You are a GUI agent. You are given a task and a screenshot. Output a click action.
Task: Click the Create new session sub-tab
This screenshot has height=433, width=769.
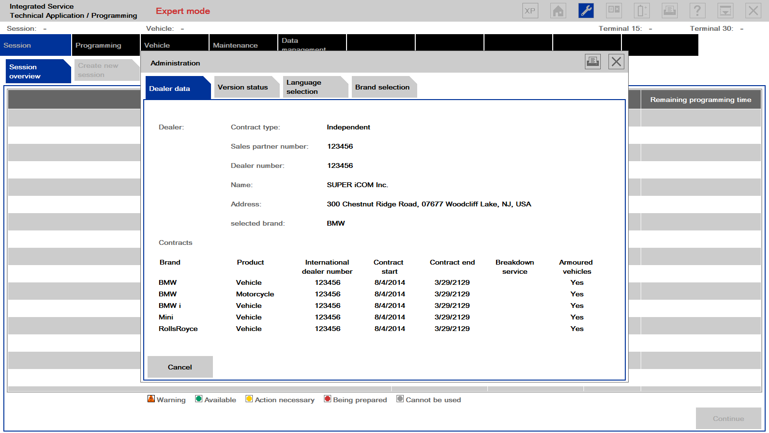107,70
